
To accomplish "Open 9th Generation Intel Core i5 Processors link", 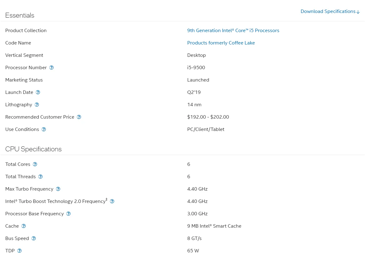I will (x=233, y=31).
